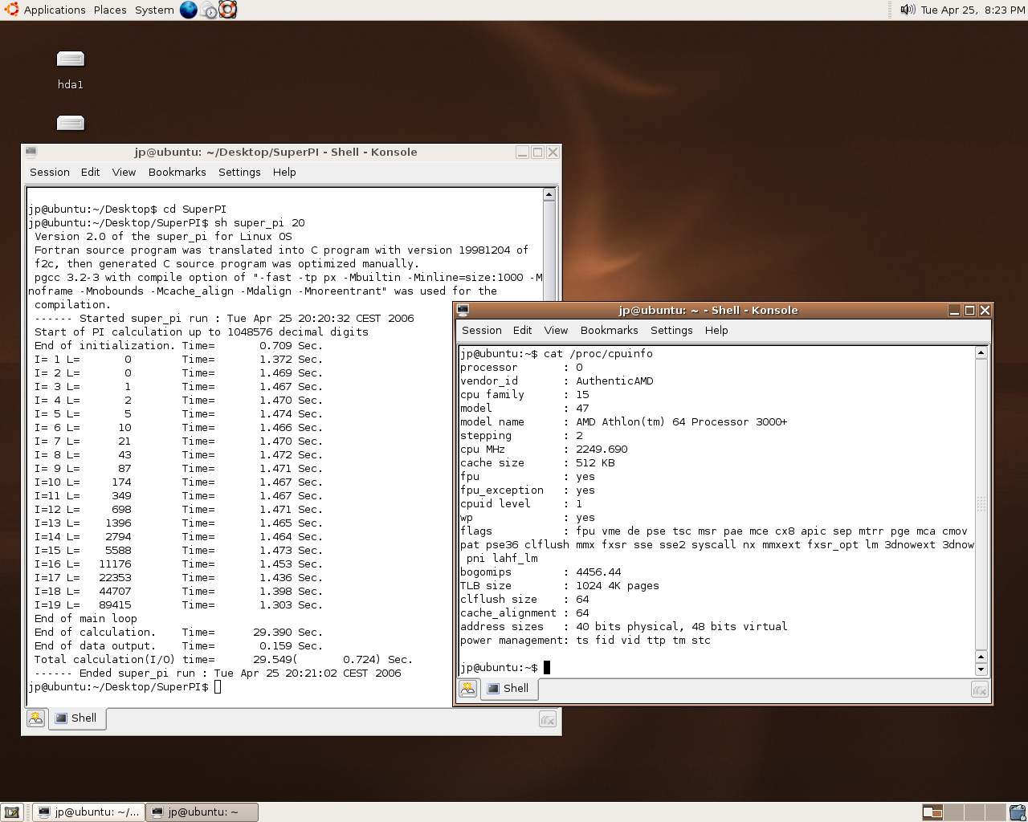Open the Places menu in top panel

pyautogui.click(x=110, y=10)
